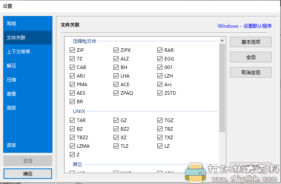
Task: Click the file list vertical scrollbar thumb
Action: pyautogui.click(x=222, y=88)
